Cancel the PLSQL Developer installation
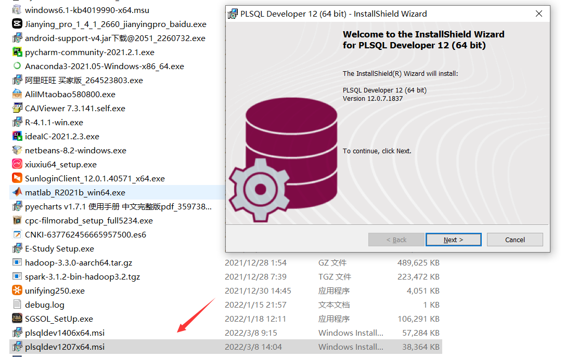This screenshot has width=578, height=357. [515, 240]
